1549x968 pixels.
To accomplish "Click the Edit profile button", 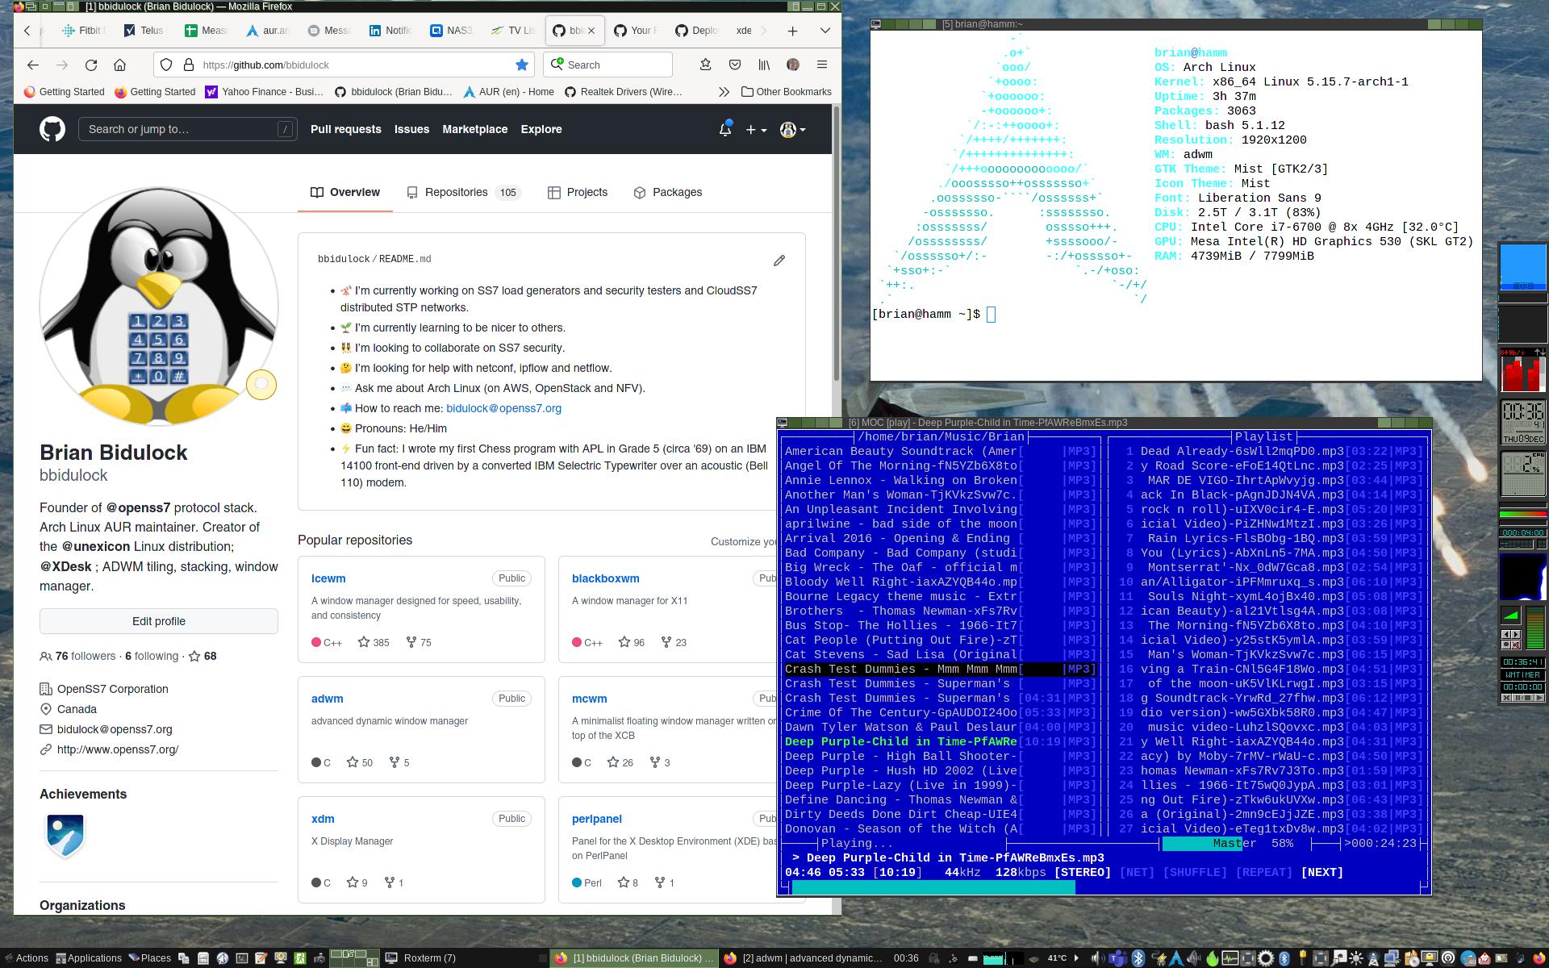I will point(159,621).
